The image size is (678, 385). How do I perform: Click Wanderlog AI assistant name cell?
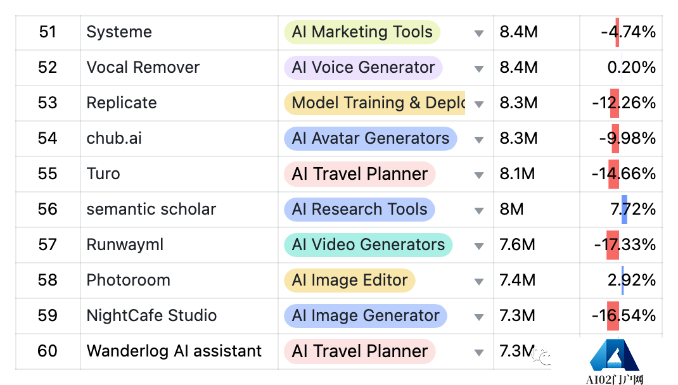point(179,351)
